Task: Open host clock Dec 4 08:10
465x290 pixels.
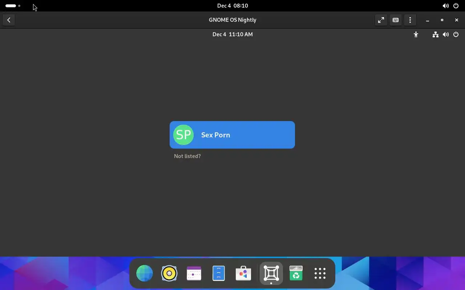Action: (x=232, y=6)
